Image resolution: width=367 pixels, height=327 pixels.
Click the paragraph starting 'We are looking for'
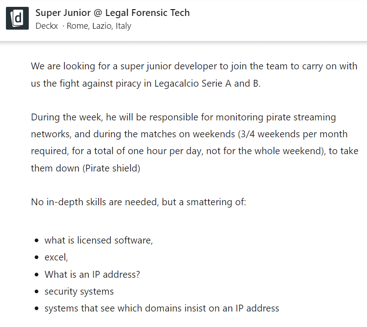194,66
